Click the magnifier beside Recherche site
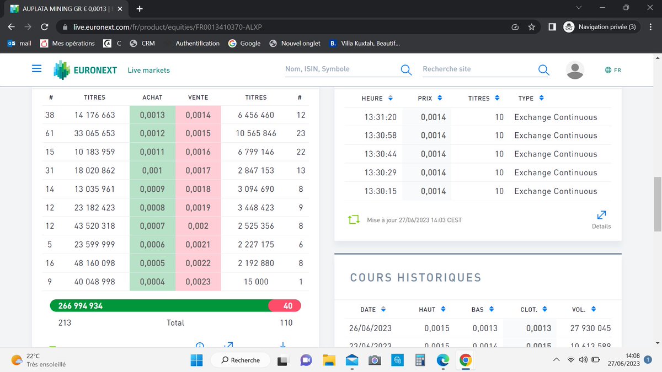The image size is (662, 372). click(x=543, y=69)
